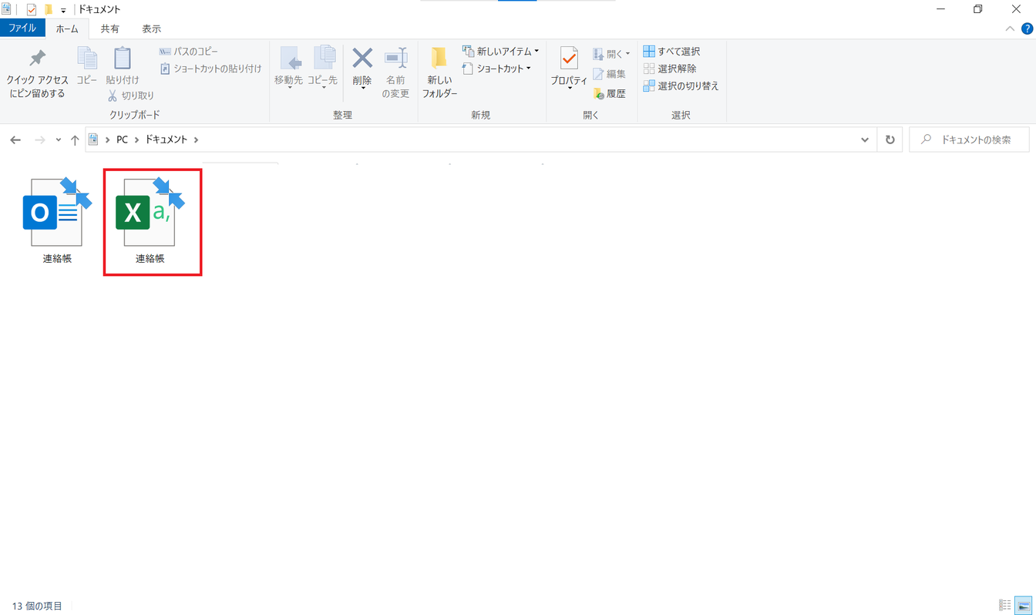The height and width of the screenshot is (615, 1036).
Task: Switch to details view in status bar
Action: coord(1004,606)
